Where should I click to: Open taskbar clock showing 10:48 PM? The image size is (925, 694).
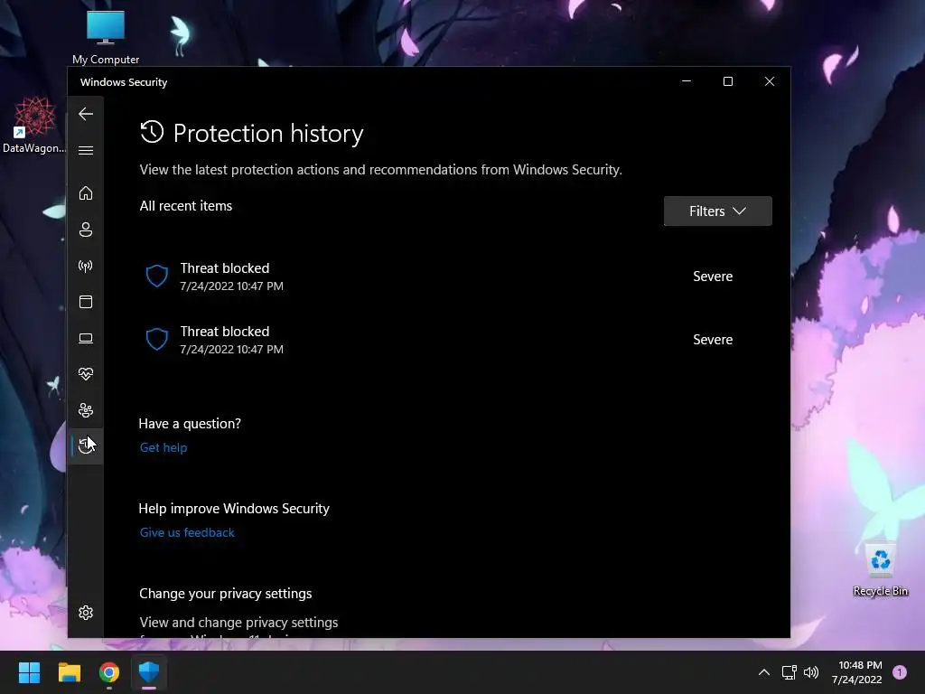coord(857,672)
